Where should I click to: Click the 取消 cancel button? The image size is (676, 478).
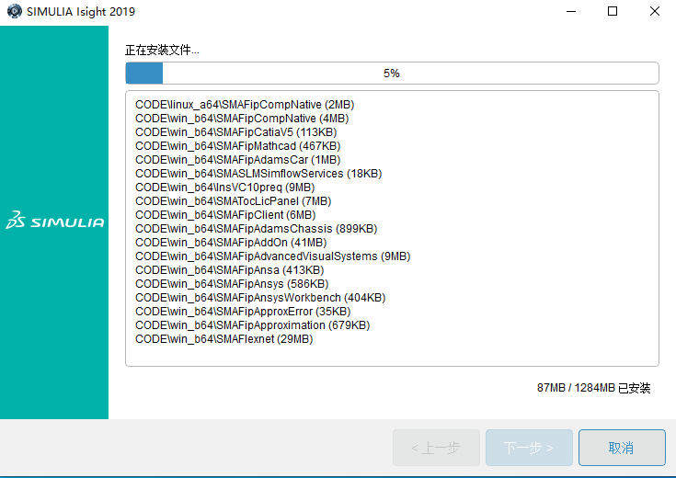click(622, 448)
